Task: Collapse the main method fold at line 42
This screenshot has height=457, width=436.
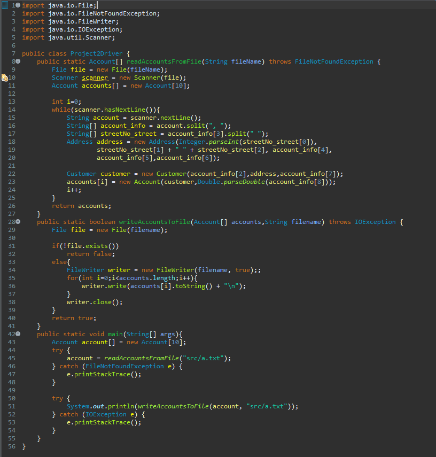Action: point(18,334)
